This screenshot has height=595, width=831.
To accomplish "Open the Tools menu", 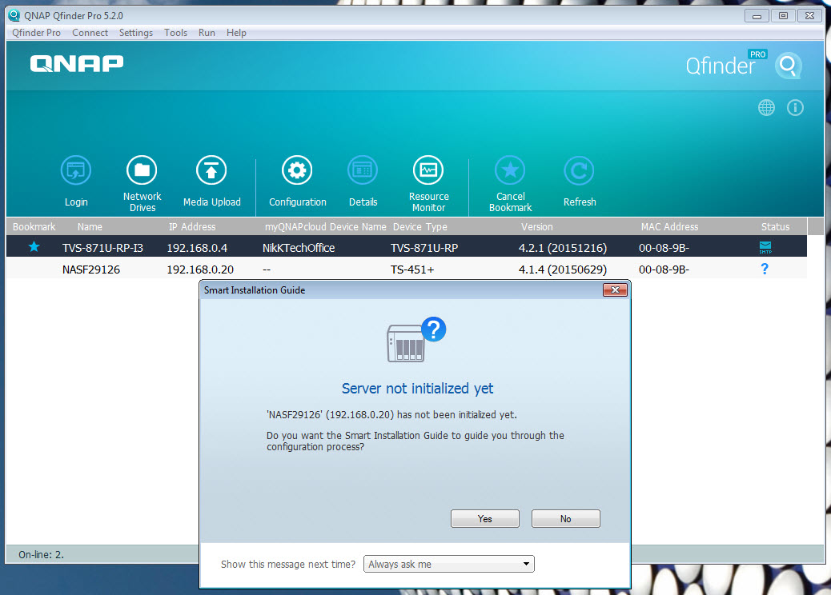I will 175,33.
